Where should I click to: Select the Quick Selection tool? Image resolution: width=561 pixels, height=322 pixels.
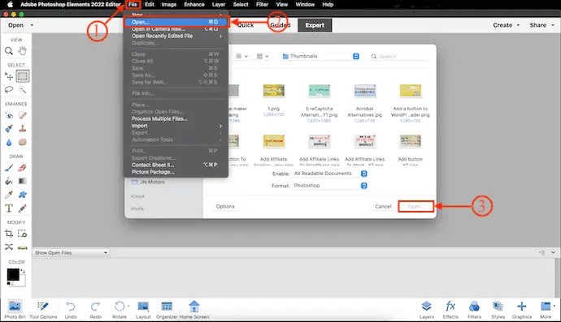click(x=23, y=89)
